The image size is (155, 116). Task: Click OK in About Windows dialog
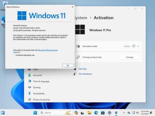click(68, 65)
